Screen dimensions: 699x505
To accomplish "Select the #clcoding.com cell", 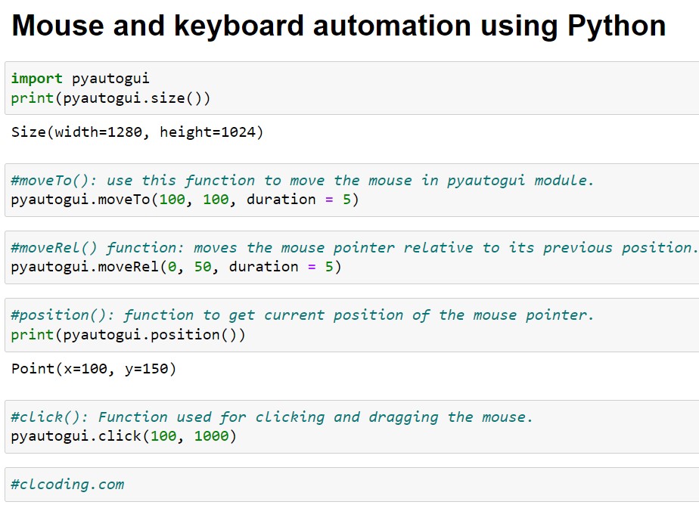I will tap(352, 485).
